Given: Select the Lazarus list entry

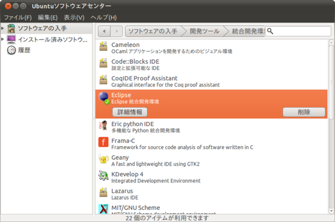Looking at the screenshot, I should point(211,194).
